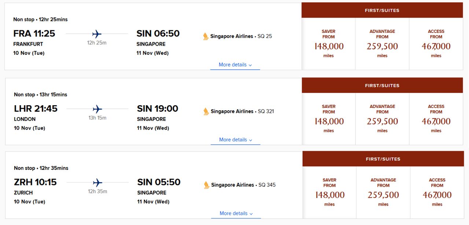Choose Advantage 259,500 miles for SQ 345
This screenshot has height=225, width=469.
(383, 192)
